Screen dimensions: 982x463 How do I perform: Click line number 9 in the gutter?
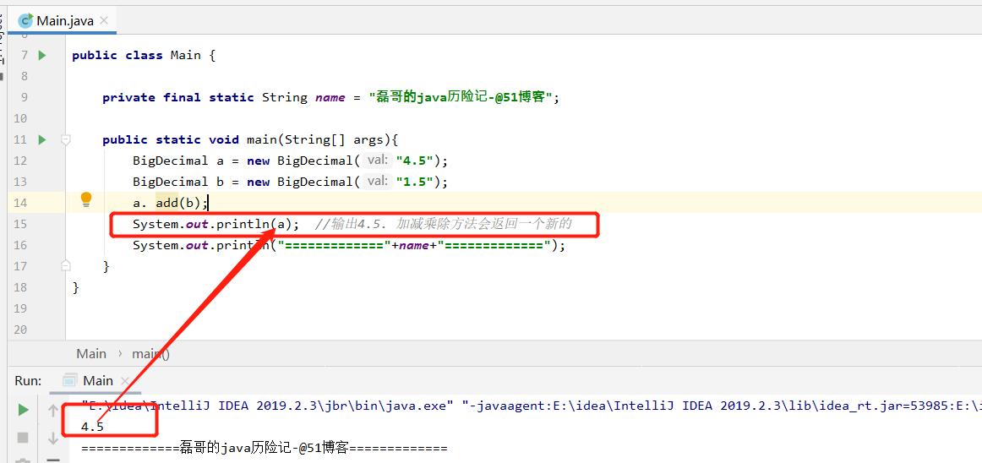(25, 97)
